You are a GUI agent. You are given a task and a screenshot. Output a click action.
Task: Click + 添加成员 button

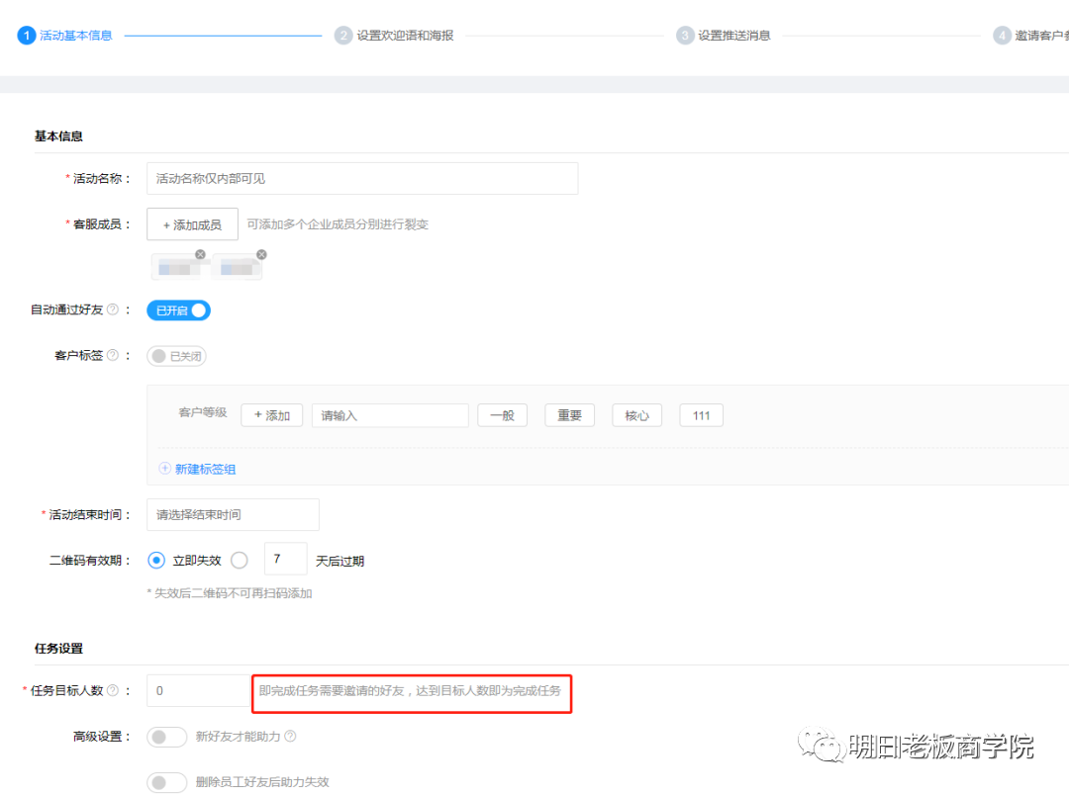(x=192, y=224)
